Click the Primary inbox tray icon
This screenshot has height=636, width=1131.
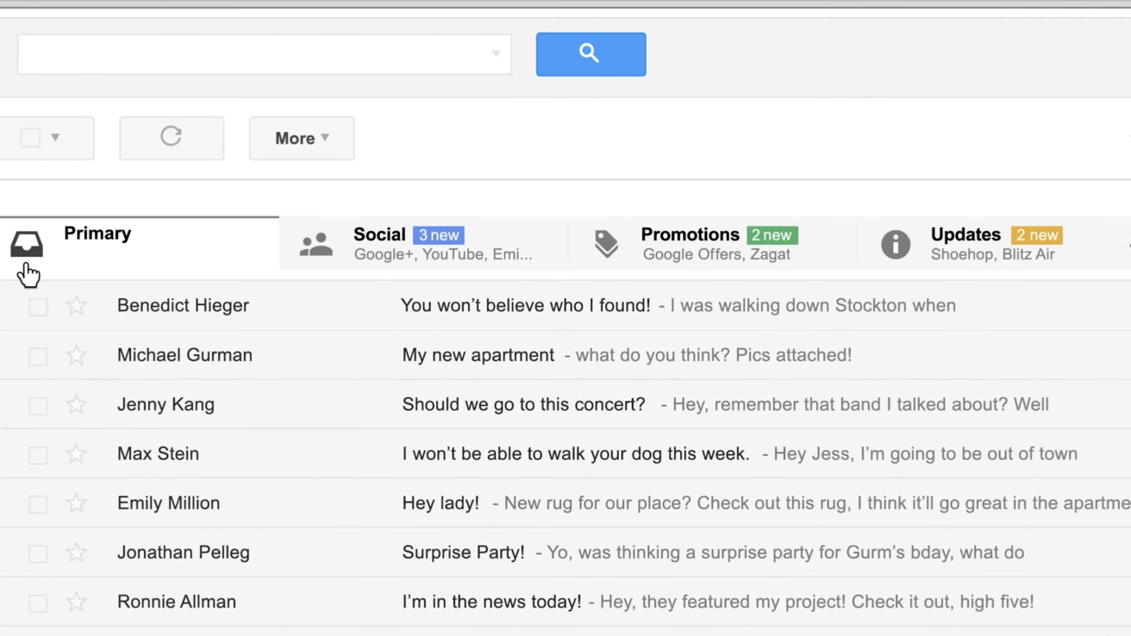(x=27, y=244)
